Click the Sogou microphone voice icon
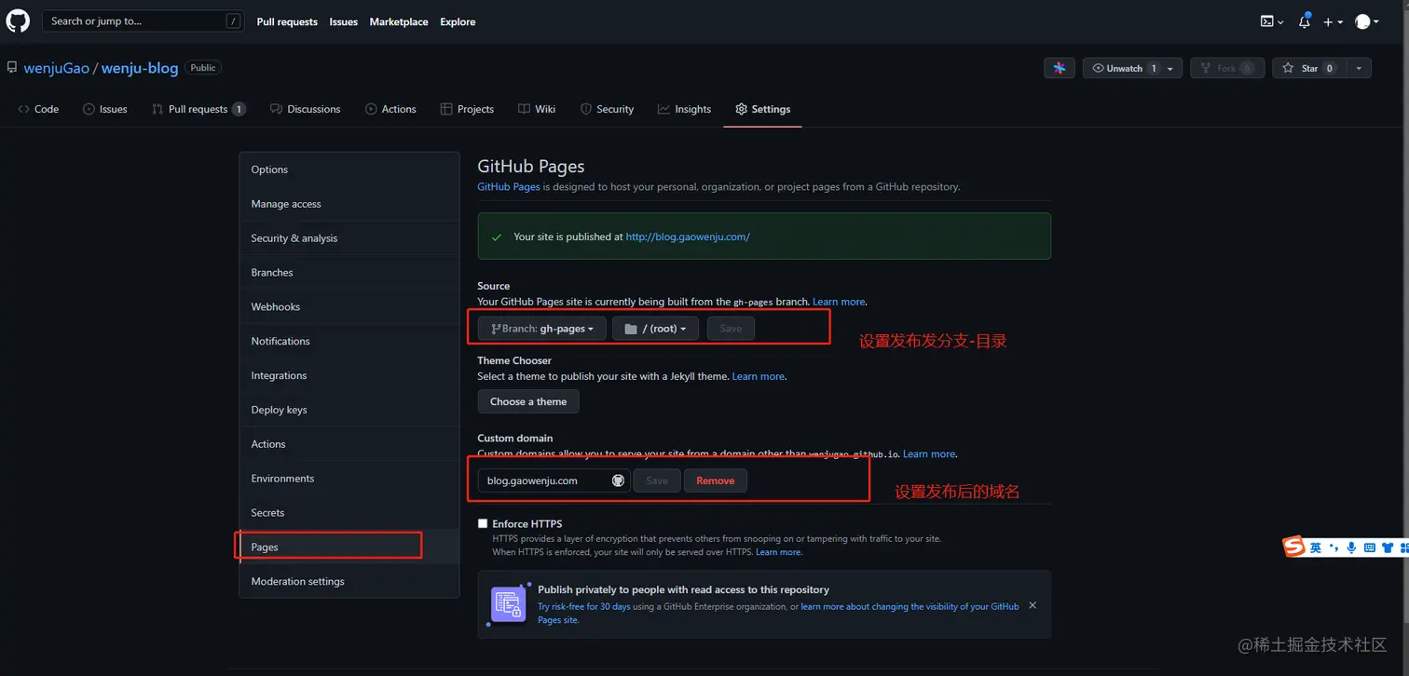Screen dimensions: 1409x676 point(1351,548)
